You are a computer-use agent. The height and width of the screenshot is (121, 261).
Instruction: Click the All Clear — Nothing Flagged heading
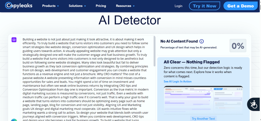pos(192,62)
